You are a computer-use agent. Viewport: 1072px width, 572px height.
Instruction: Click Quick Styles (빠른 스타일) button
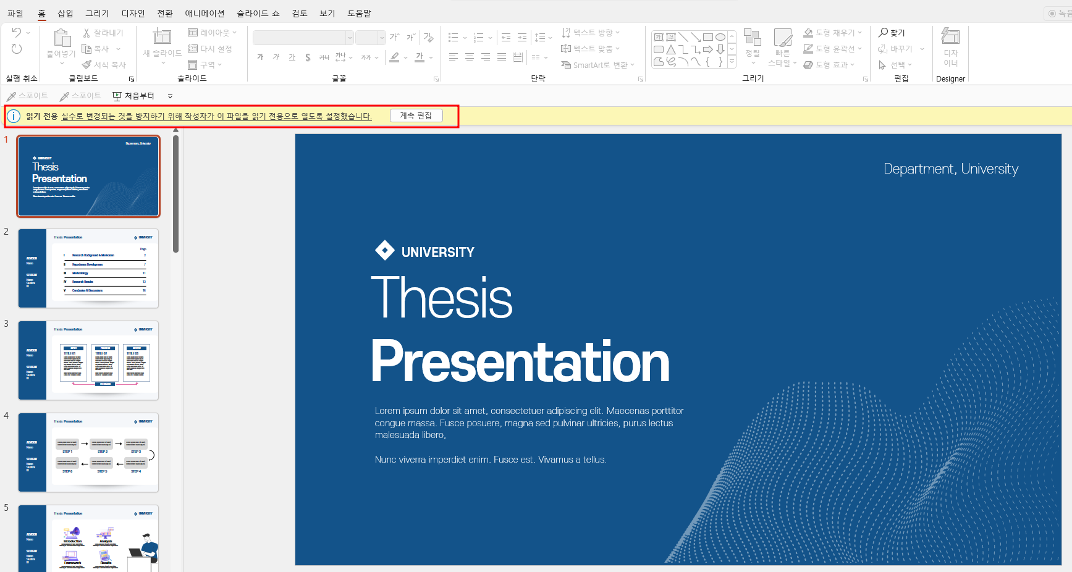(783, 48)
